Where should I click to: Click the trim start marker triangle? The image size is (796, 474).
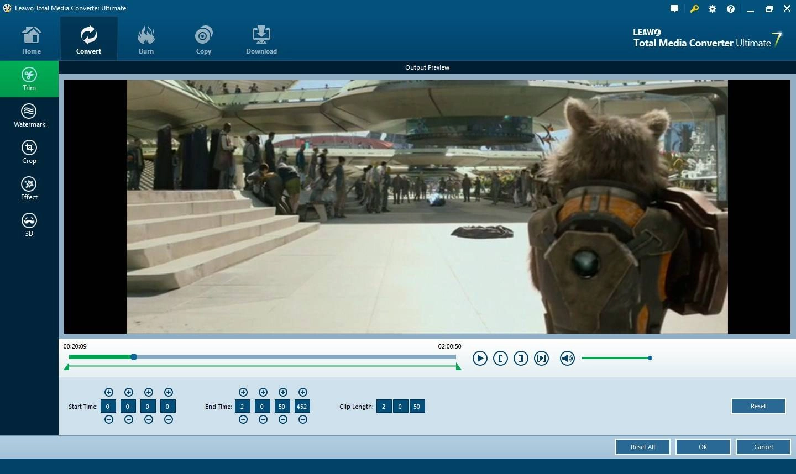point(67,367)
